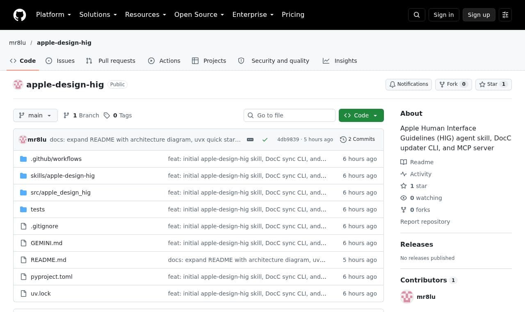Click the .github/workflows folder icon

click(x=23, y=159)
